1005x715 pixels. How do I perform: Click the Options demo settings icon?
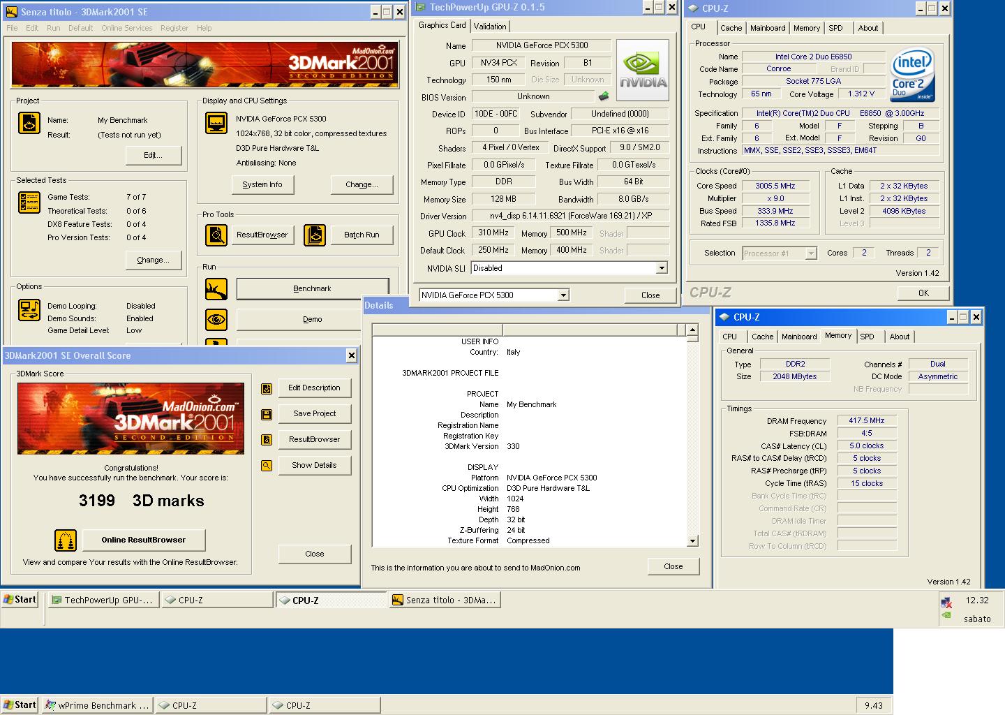point(29,309)
